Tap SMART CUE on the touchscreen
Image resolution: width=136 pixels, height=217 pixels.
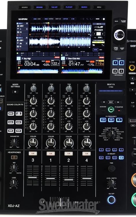(x=58, y=19)
